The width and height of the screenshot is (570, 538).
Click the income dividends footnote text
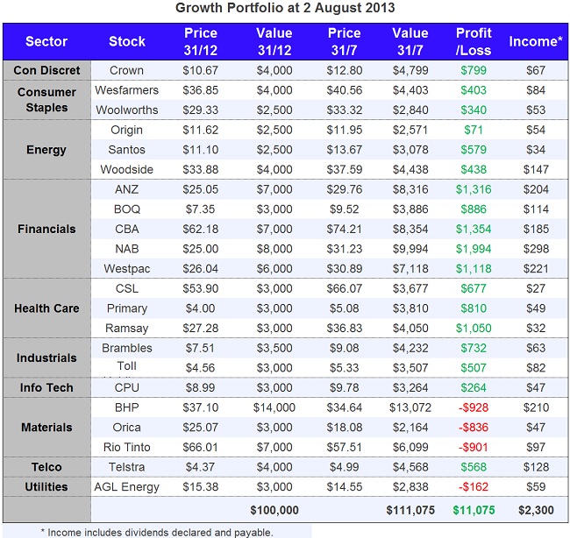[x=157, y=531]
